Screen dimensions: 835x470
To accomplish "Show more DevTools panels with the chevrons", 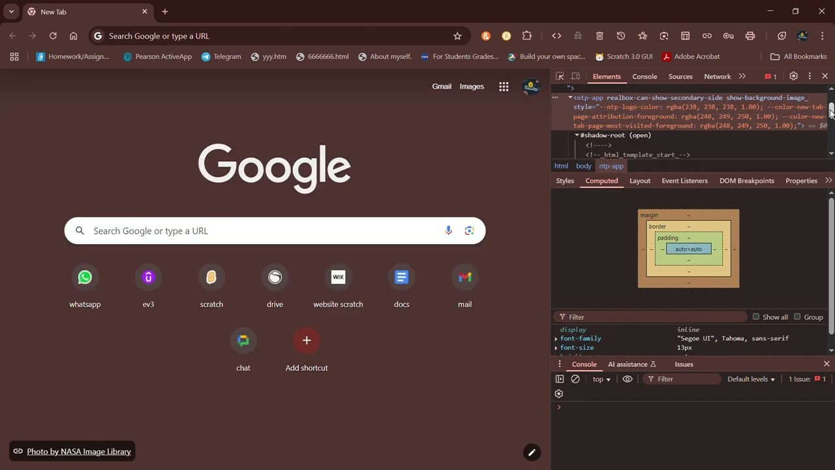I will pos(742,76).
